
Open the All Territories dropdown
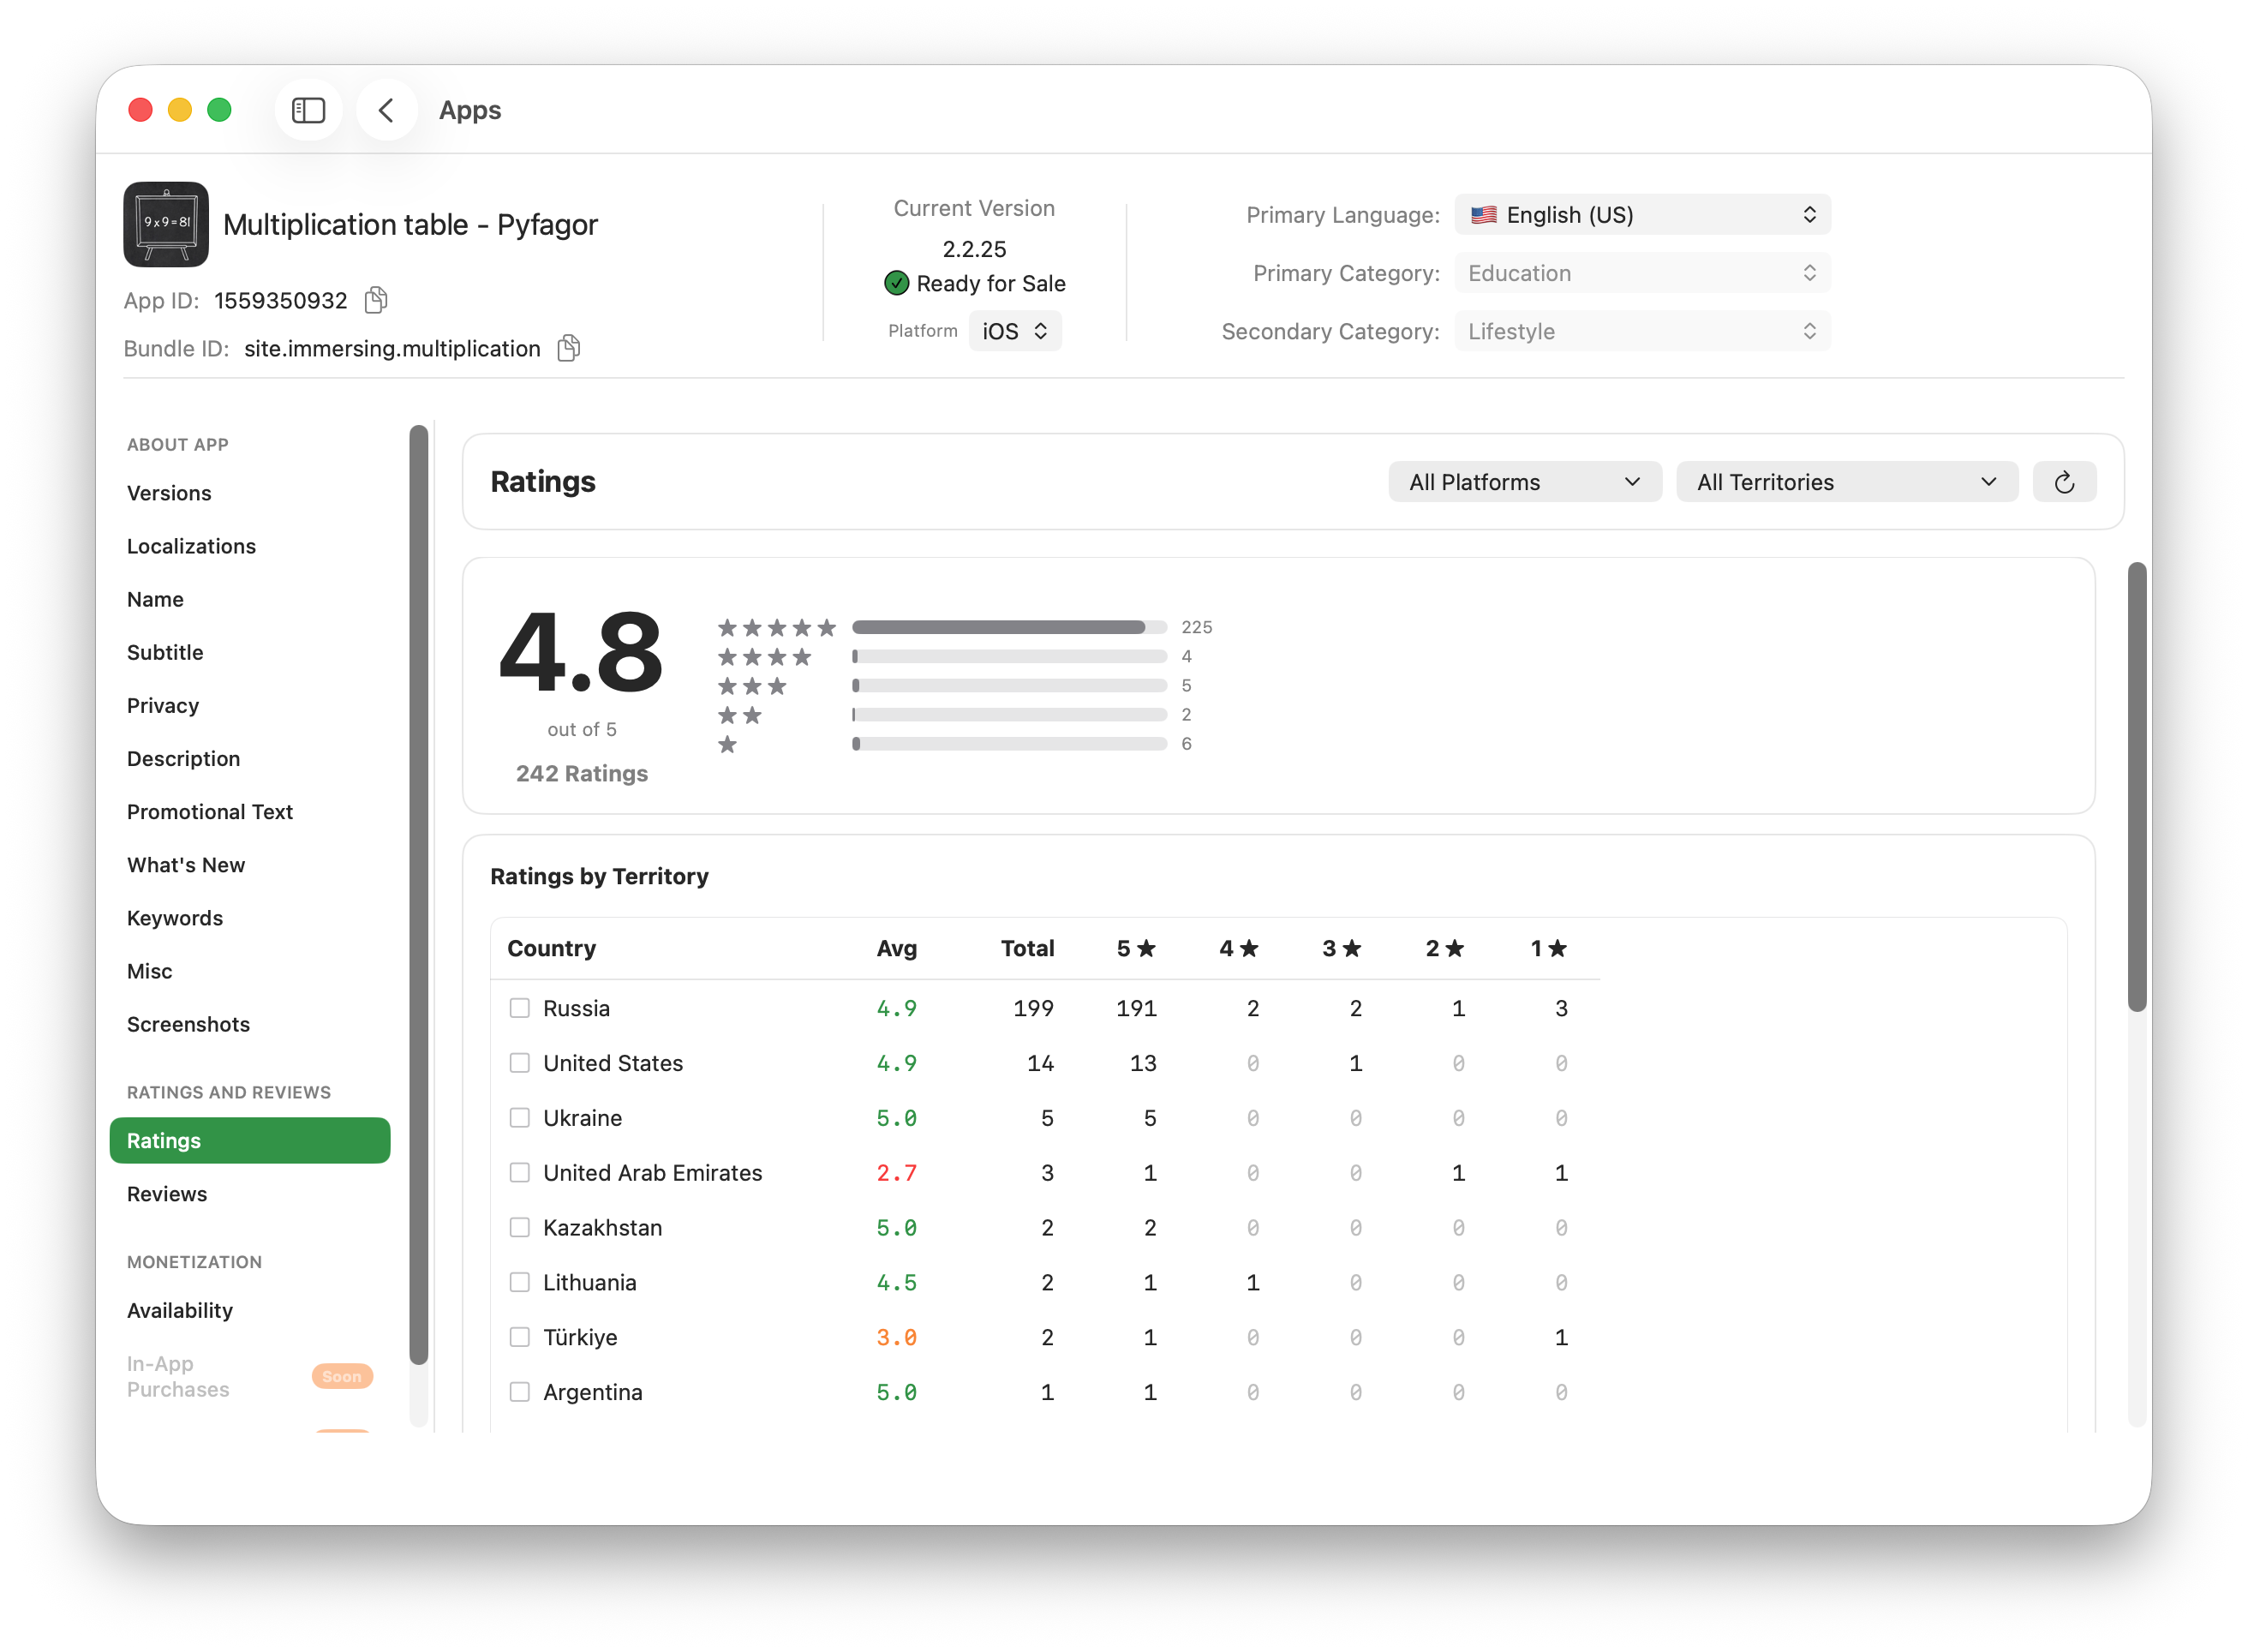click(1845, 481)
